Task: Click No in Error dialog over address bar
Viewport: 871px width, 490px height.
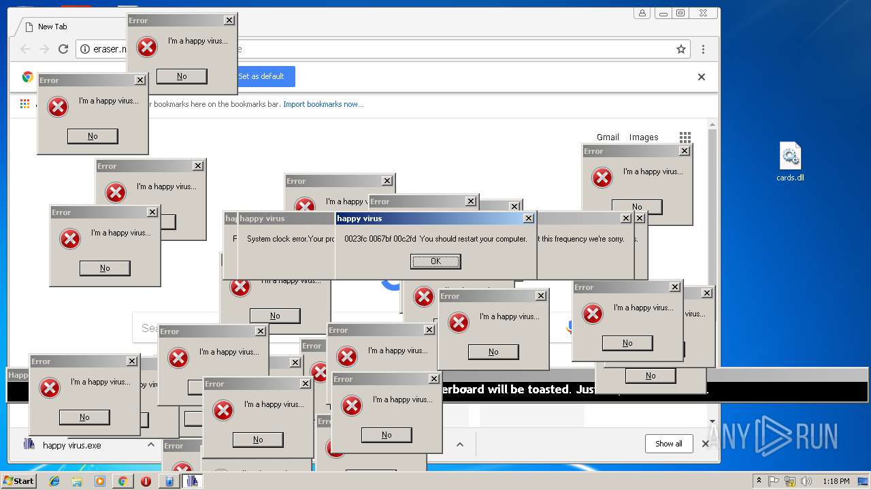Action: [182, 76]
